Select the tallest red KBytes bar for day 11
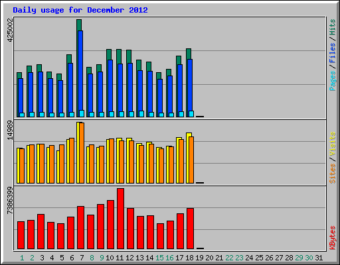The width and height of the screenshot is (340, 265). (120, 219)
